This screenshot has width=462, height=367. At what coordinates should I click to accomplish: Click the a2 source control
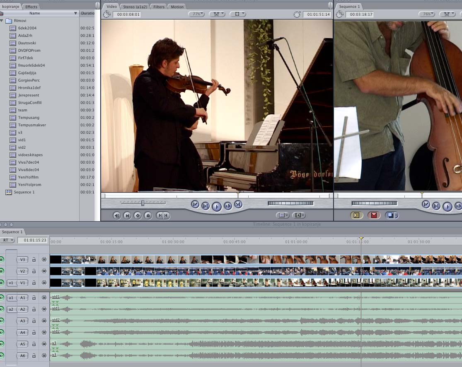(x=11, y=309)
